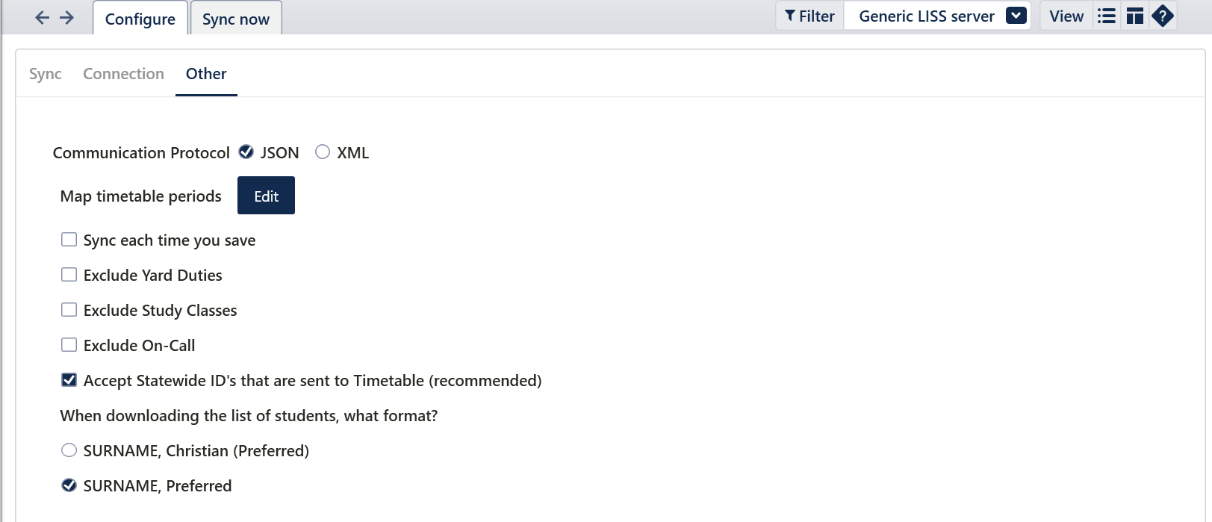Expand the Generic LISS server dropdown arrow

click(x=1016, y=16)
